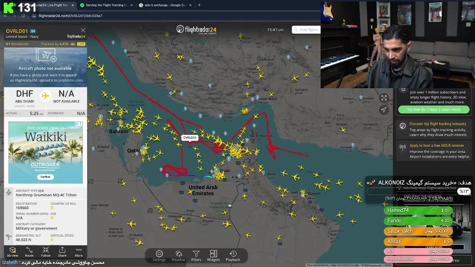Click the Q4 aircraft type badge
Screen dimensions: 475x267
point(33,31)
